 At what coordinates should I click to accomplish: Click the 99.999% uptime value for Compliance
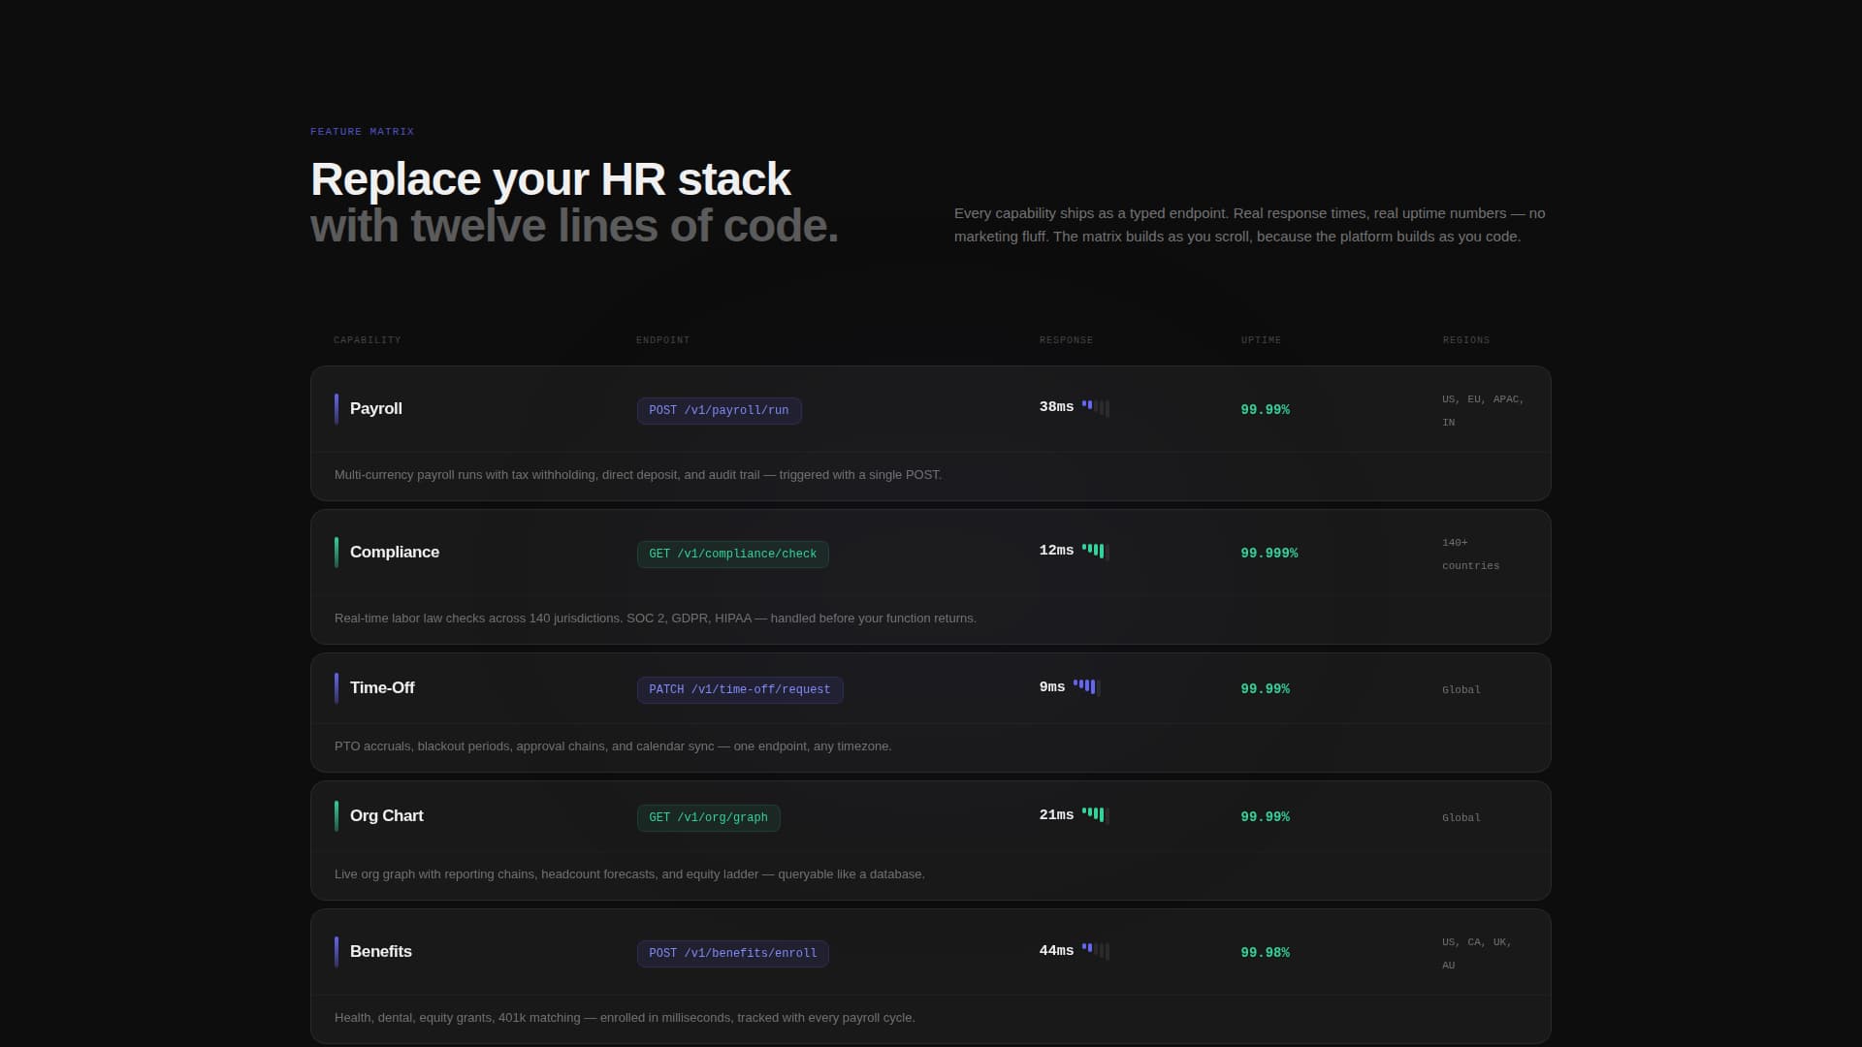click(1268, 553)
